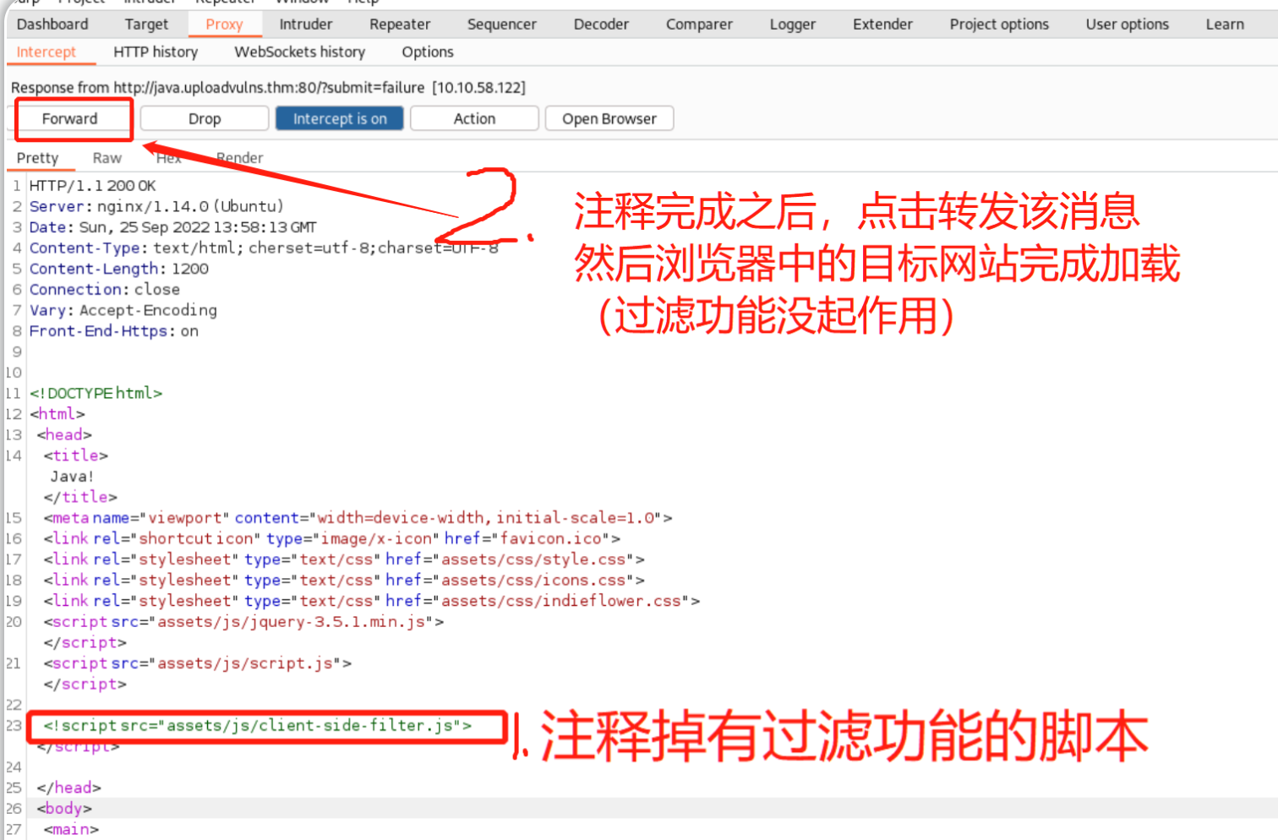This screenshot has height=840, width=1278.
Task: Open the Sequencer tab
Action: [x=502, y=25]
